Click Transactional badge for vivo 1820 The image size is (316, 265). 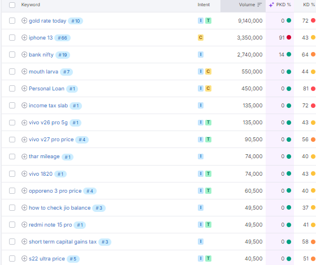(208, 173)
